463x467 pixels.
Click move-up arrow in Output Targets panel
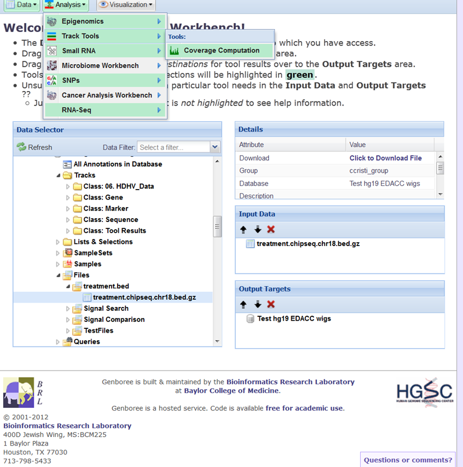pos(244,304)
